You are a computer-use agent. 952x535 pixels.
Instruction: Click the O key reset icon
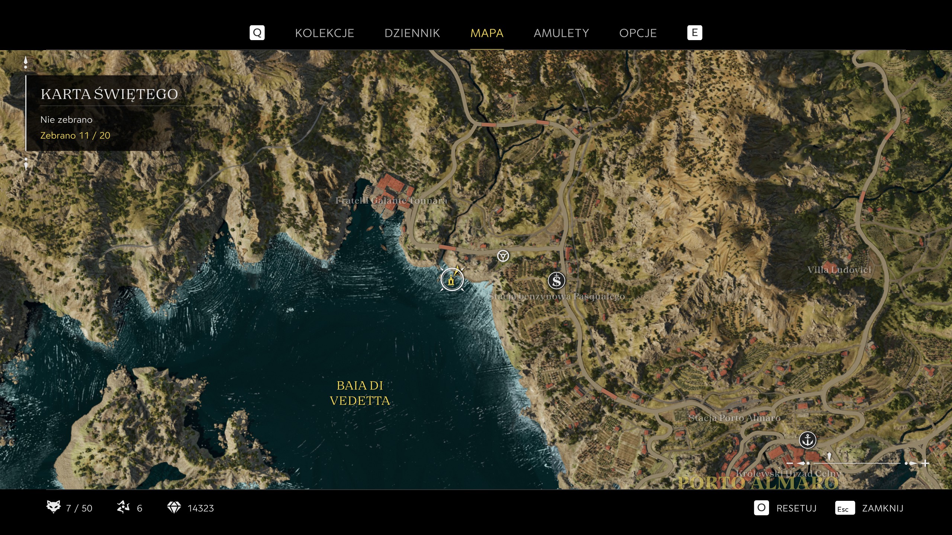point(761,508)
